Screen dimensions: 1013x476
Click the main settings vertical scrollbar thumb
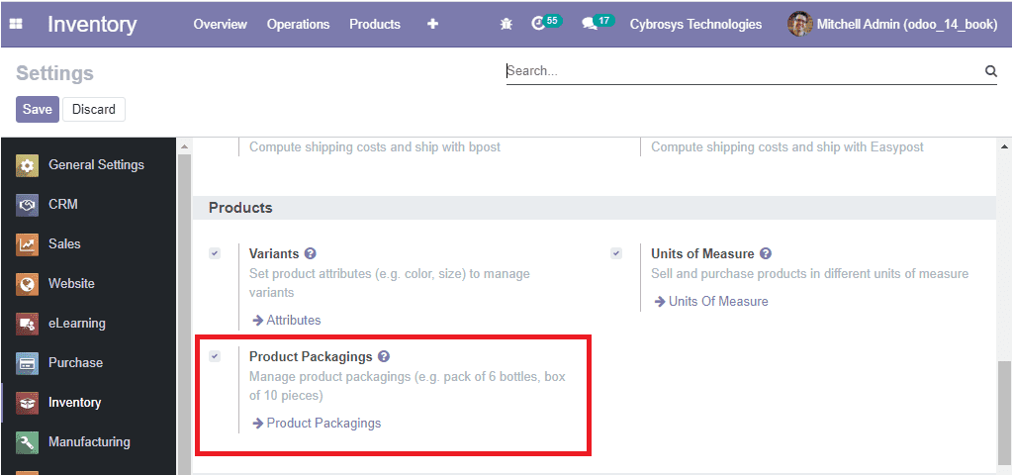coord(1004,414)
